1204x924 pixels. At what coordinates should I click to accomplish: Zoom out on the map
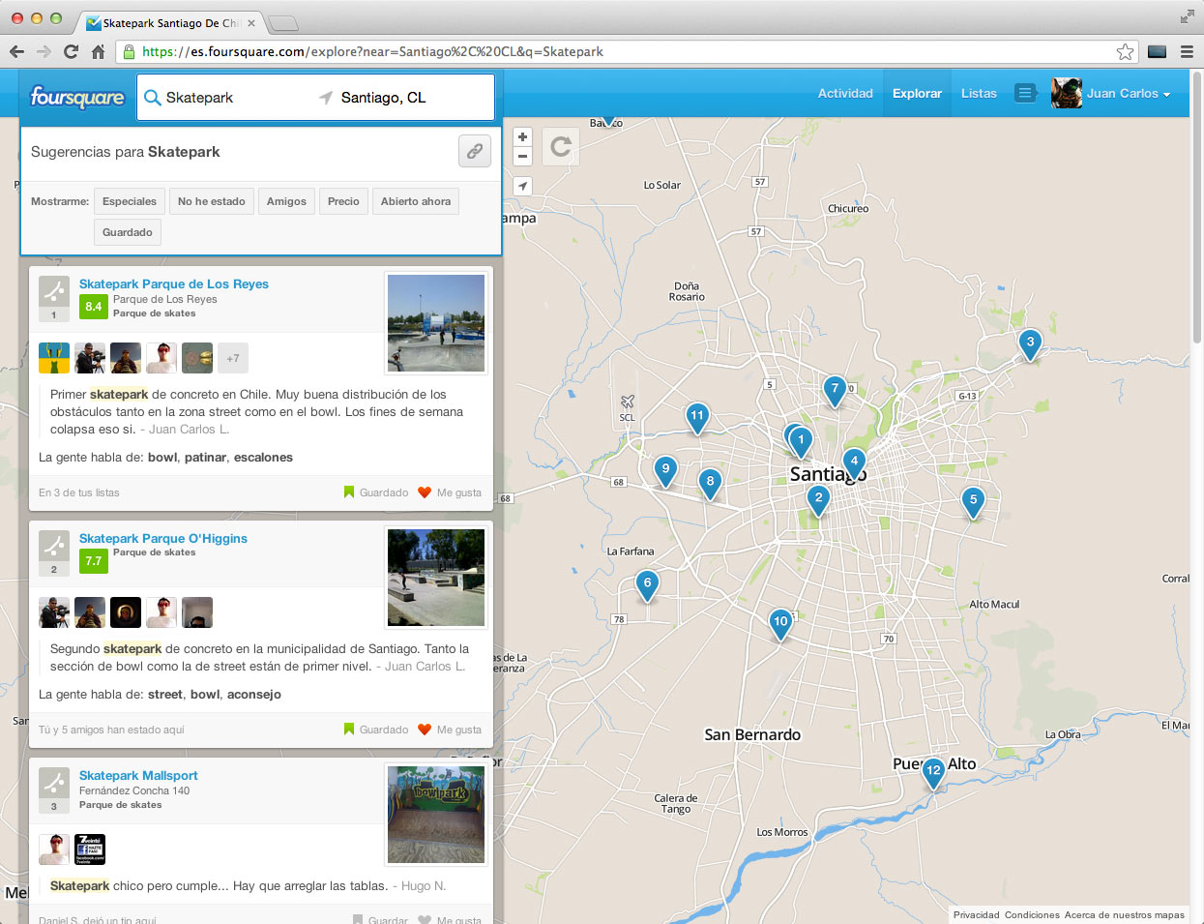coord(522,157)
